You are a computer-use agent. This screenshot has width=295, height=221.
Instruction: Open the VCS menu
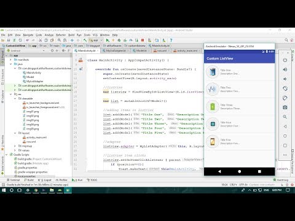(x=95, y=35)
